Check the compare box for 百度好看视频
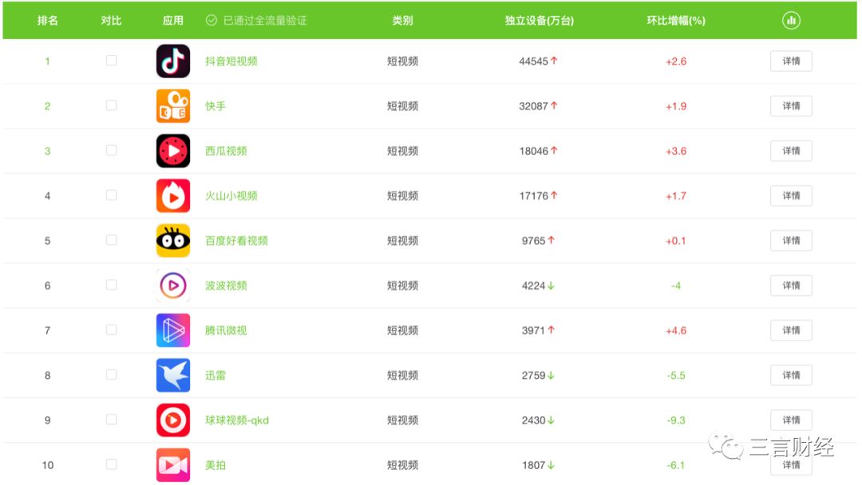Screen dimensions: 862x485 click(111, 240)
